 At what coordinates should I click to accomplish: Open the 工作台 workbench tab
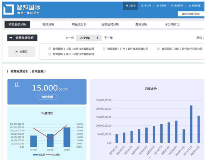coord(130,6)
